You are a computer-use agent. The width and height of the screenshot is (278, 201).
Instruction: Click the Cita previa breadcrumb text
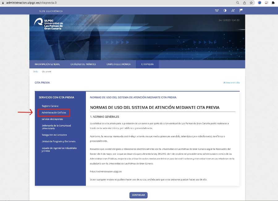46,72
